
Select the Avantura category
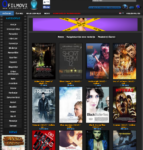pos(13,83)
